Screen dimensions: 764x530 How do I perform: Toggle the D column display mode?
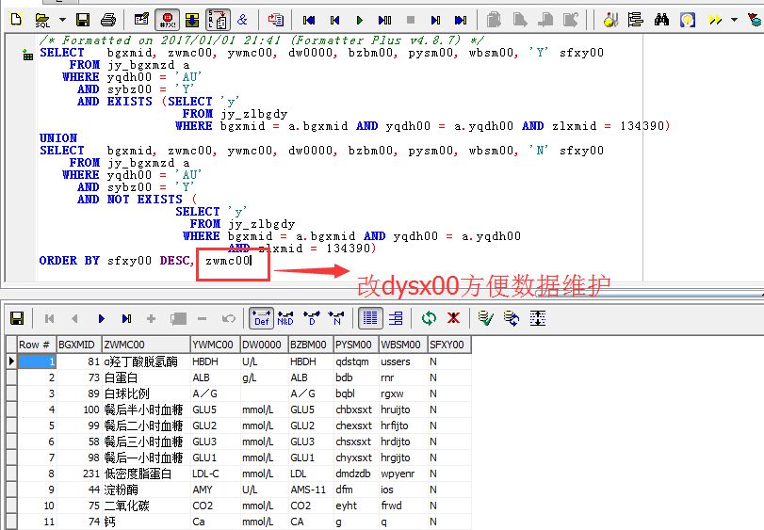coord(312,319)
